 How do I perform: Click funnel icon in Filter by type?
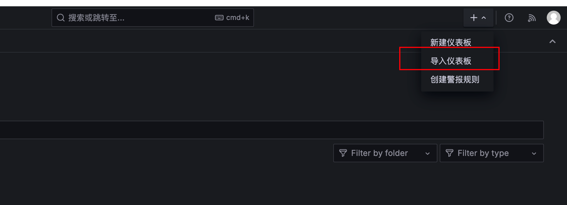[449, 153]
